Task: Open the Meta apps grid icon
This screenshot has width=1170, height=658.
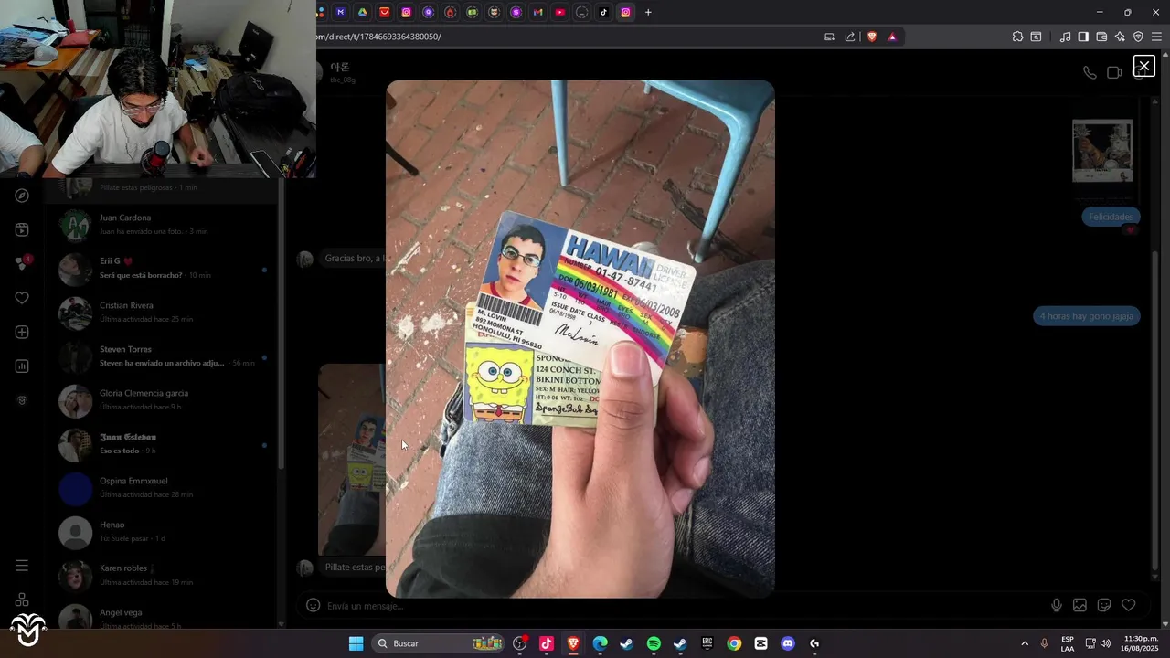Action: (22, 600)
